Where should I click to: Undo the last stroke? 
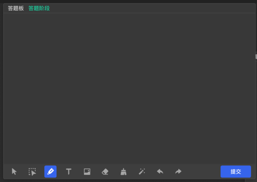pyautogui.click(x=160, y=171)
